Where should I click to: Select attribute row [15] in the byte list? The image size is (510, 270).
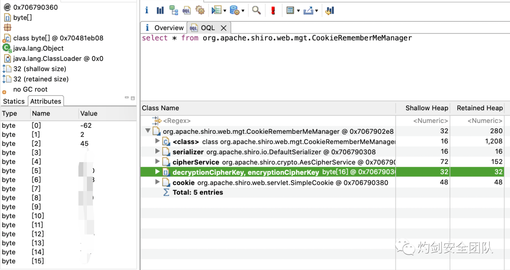[68, 261]
